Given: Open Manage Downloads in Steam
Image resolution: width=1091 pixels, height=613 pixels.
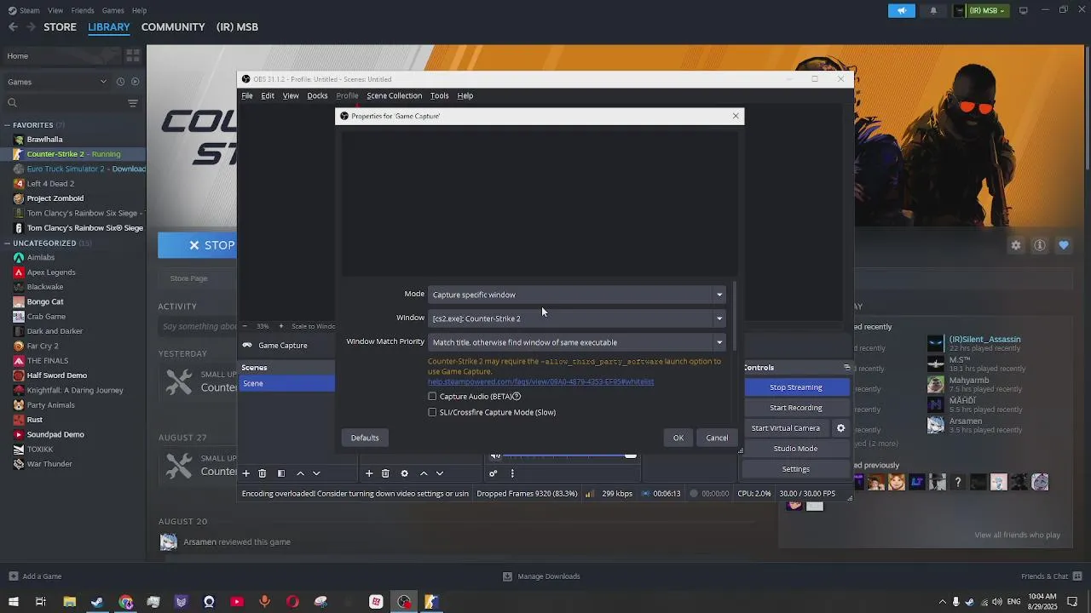Looking at the screenshot, I should pos(541,576).
